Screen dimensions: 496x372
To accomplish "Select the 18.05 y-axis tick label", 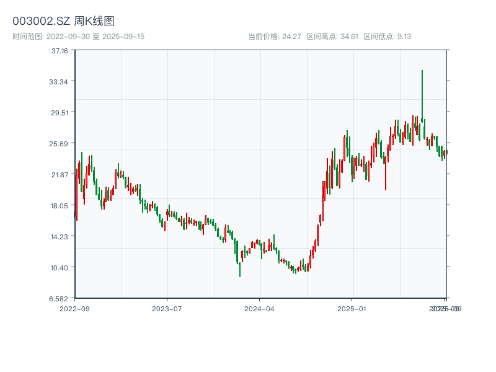I will coord(60,206).
